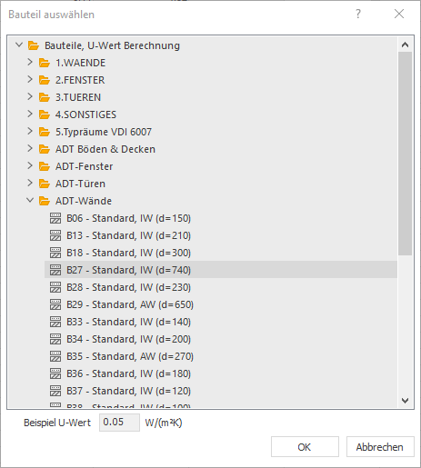Confirm selection with OK button
Screen dimensions: 421x468
[x=305, y=447]
